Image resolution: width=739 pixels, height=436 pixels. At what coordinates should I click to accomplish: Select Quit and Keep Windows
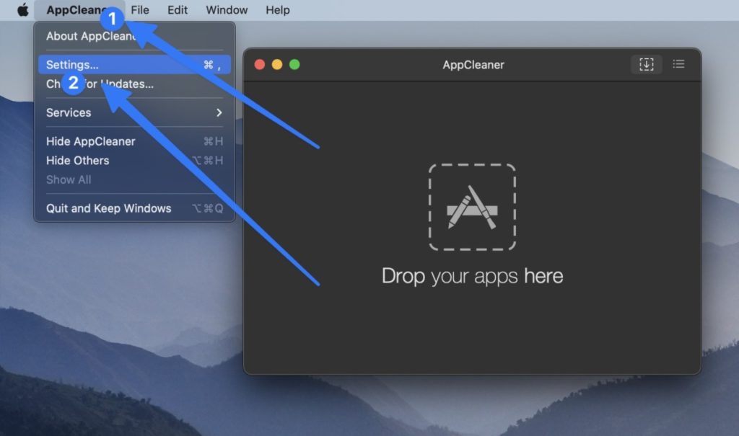(134, 208)
